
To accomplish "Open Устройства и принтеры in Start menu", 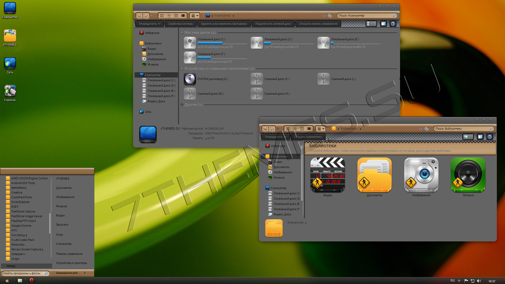I will tap(71, 263).
